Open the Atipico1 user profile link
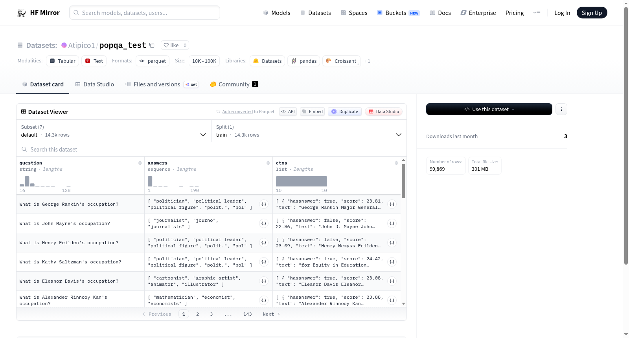Screen dimensions: 629x338 [x=81, y=45]
